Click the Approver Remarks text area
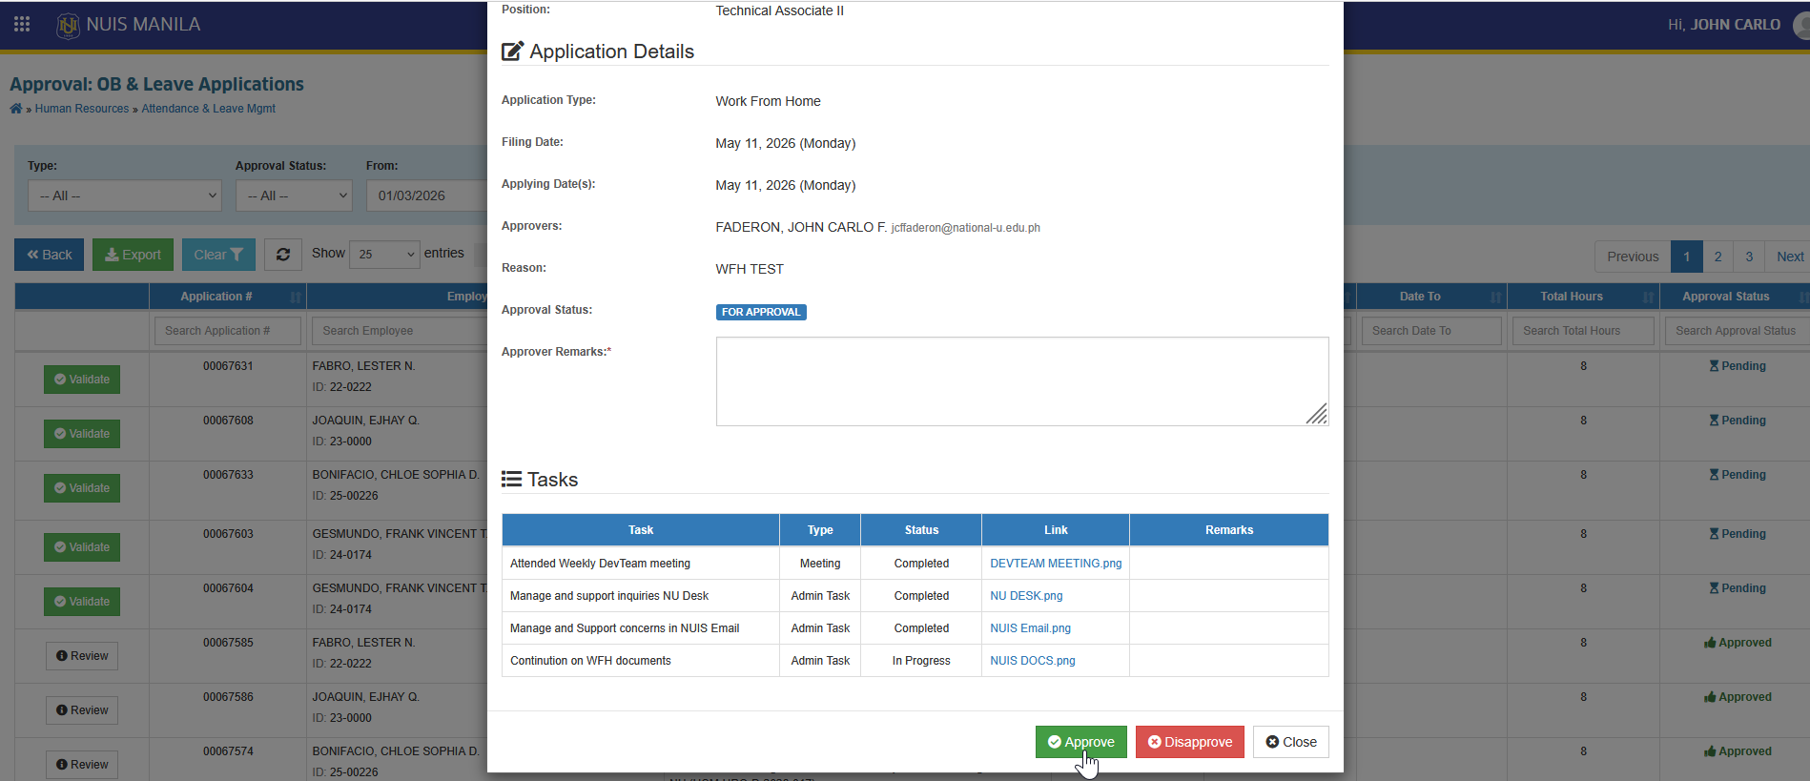The image size is (1810, 781). click(x=1021, y=381)
